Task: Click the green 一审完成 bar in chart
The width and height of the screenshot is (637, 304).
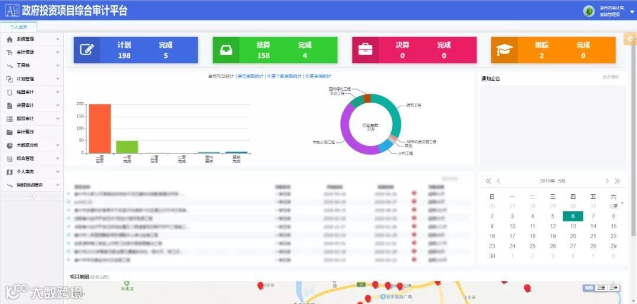Action: point(127,147)
